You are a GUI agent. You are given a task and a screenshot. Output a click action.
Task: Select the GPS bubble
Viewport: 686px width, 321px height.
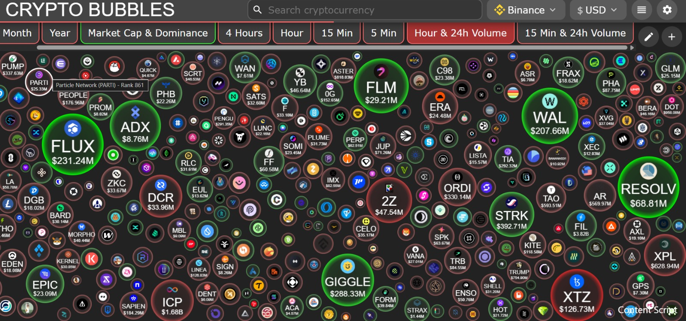pyautogui.click(x=641, y=285)
